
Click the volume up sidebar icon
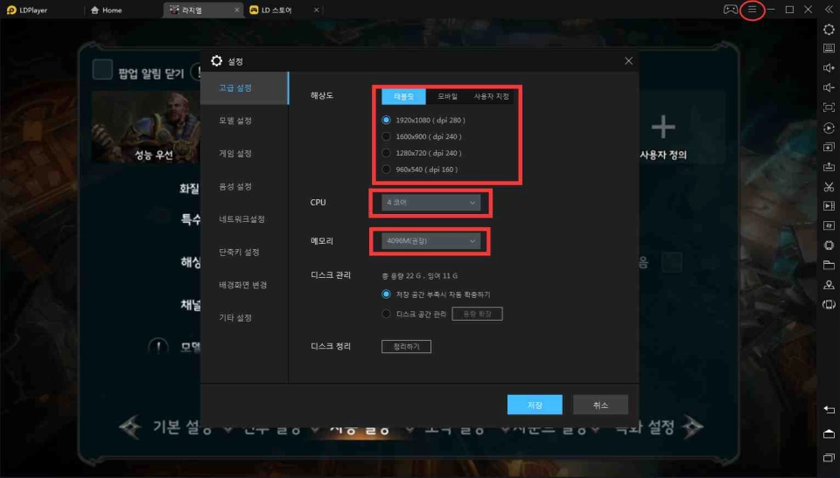pyautogui.click(x=829, y=68)
